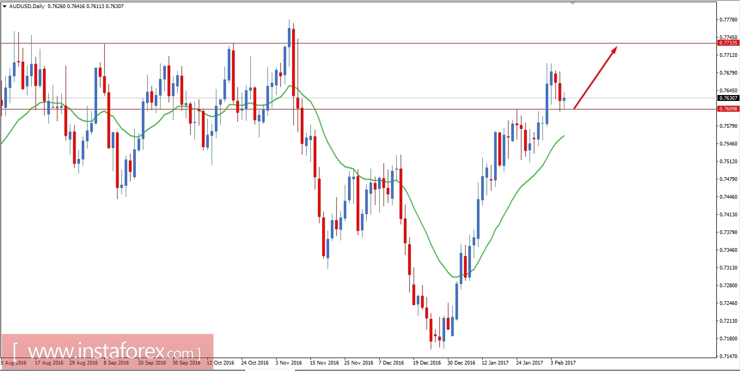740x371 pixels.
Task: Click the 30 Dec 2016 date label
Action: tap(461, 362)
